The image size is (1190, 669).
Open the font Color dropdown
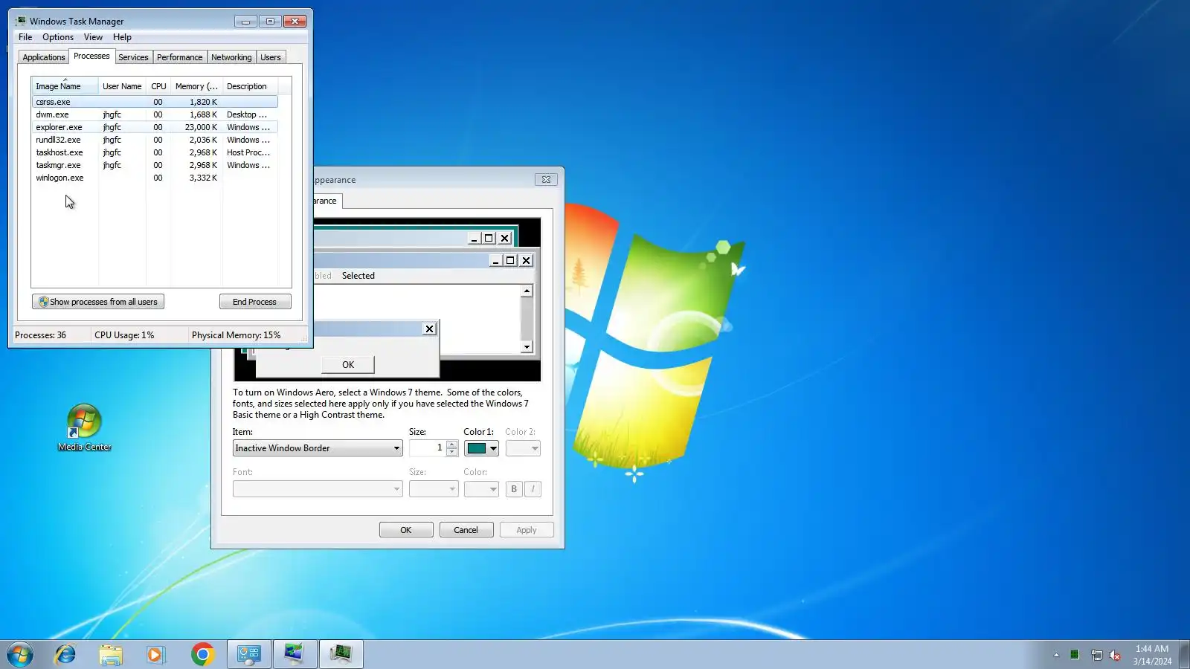pyautogui.click(x=481, y=488)
